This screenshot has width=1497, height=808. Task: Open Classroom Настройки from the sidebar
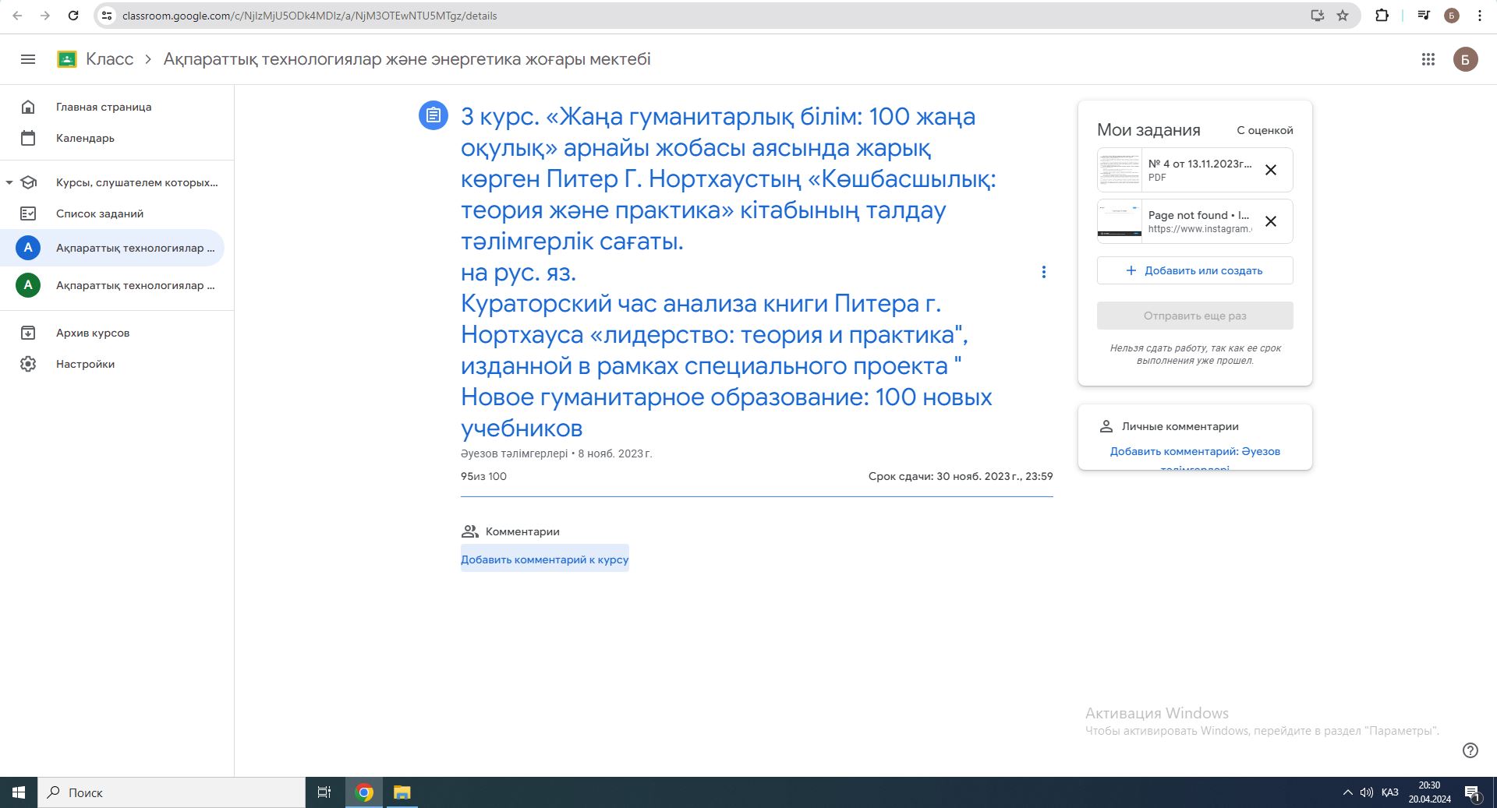pyautogui.click(x=86, y=364)
